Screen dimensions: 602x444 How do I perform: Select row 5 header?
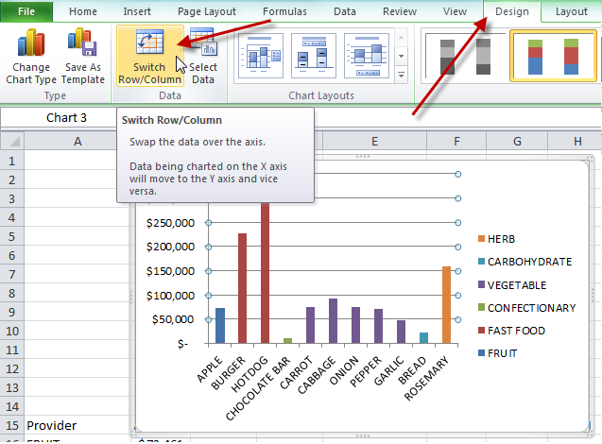click(x=12, y=236)
